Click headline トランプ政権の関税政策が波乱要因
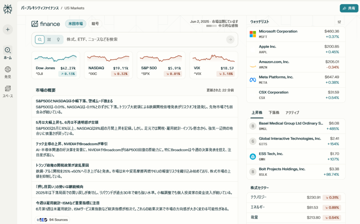The image size is (360, 224). 62,165
